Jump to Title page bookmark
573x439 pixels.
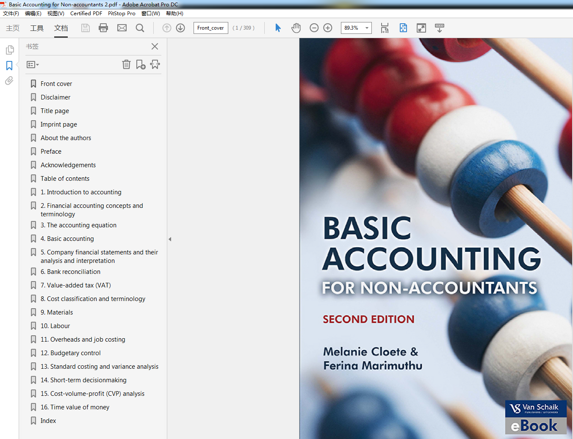click(x=55, y=111)
